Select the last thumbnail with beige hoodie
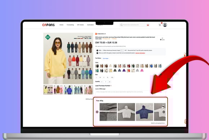The image size is (209, 140). (x=89, y=90)
